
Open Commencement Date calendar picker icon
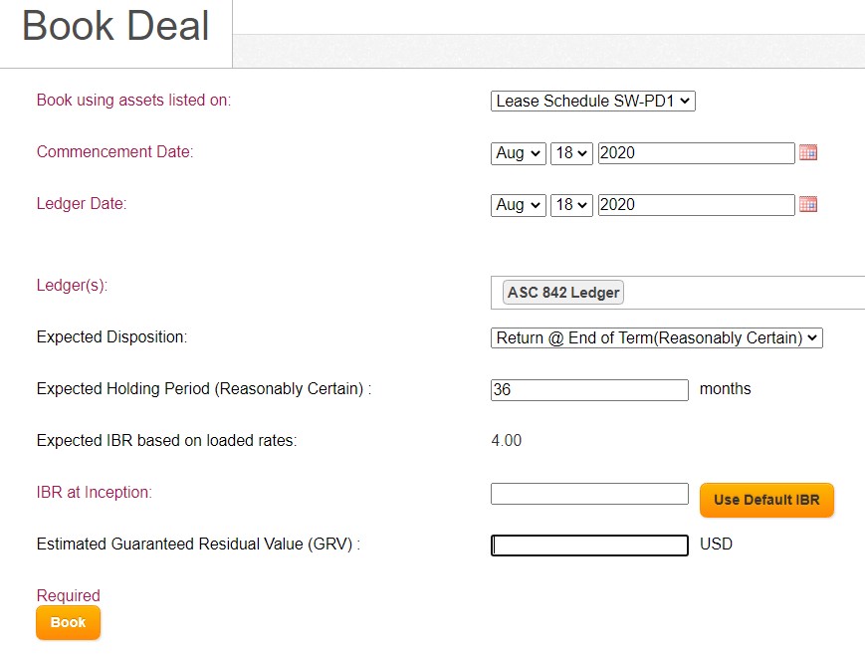click(808, 153)
